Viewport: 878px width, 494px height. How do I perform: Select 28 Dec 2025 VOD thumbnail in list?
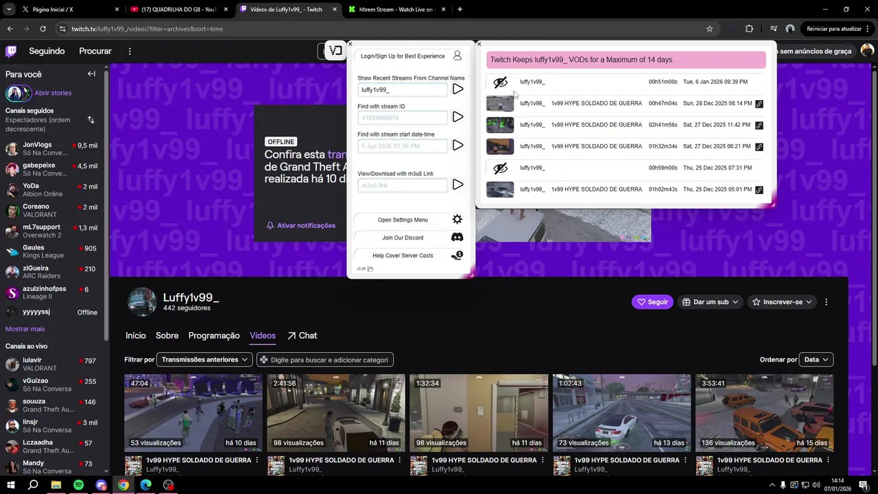[500, 104]
